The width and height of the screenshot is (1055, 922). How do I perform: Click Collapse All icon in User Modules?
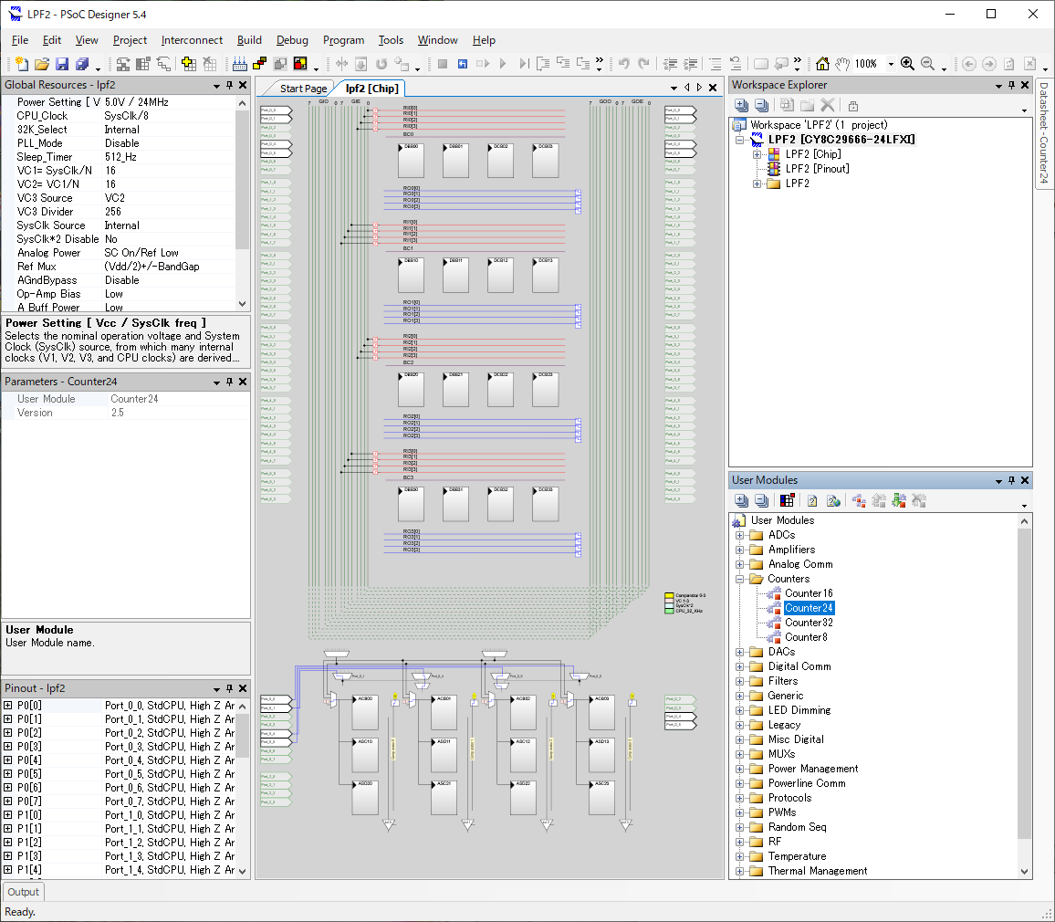point(762,500)
